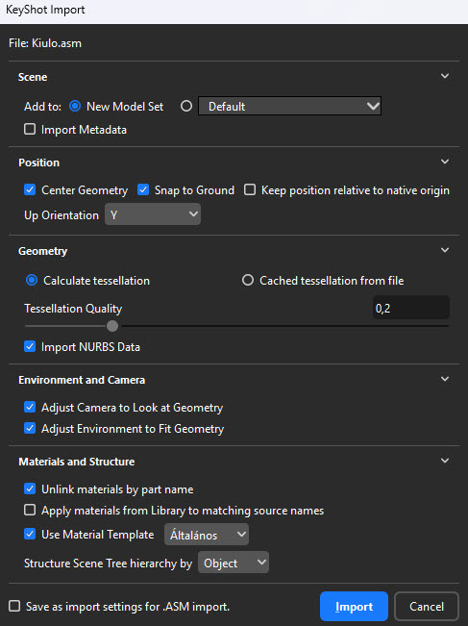The width and height of the screenshot is (468, 626).
Task: Collapse the Position section chevron
Action: point(445,162)
